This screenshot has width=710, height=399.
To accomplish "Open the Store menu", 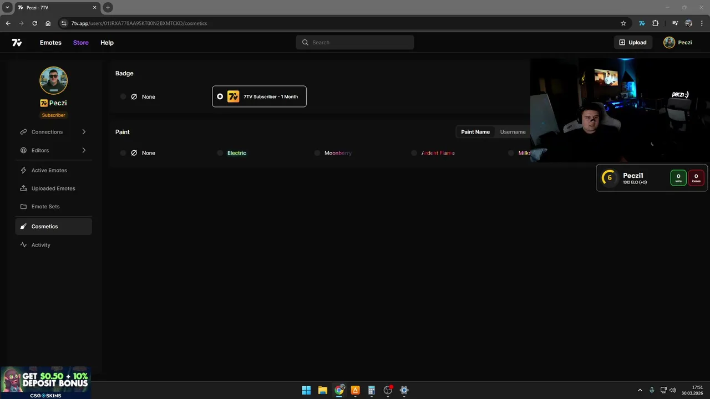I will coord(81,42).
